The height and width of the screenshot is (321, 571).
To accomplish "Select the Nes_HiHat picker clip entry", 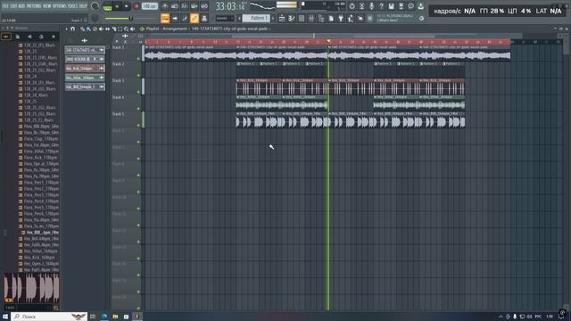I will click(85, 78).
